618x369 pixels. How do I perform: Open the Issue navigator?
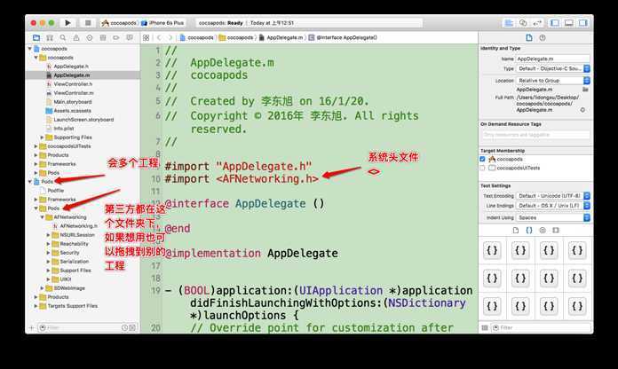point(76,38)
